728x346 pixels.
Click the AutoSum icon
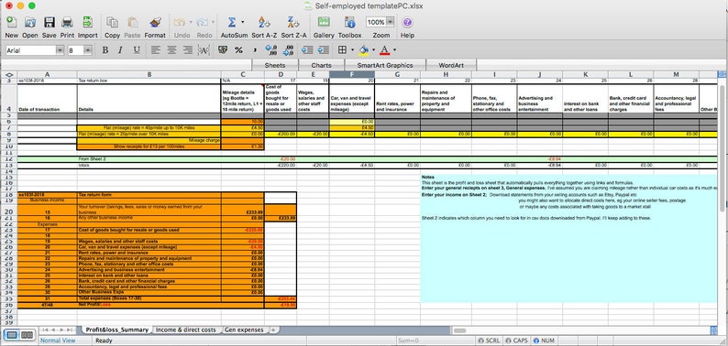232,22
